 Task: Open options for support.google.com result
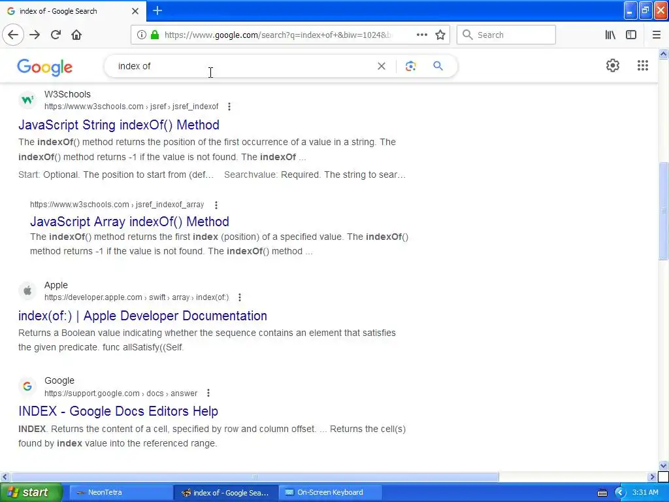point(208,393)
